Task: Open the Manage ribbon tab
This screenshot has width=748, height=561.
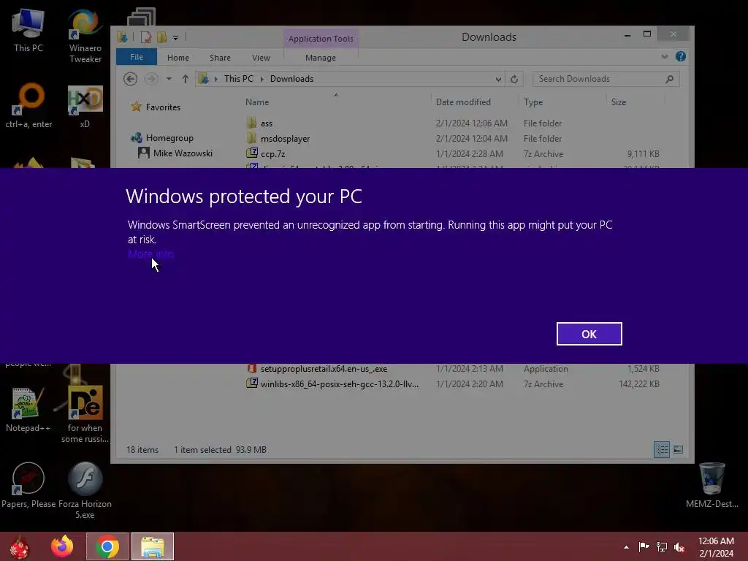Action: 321,58
